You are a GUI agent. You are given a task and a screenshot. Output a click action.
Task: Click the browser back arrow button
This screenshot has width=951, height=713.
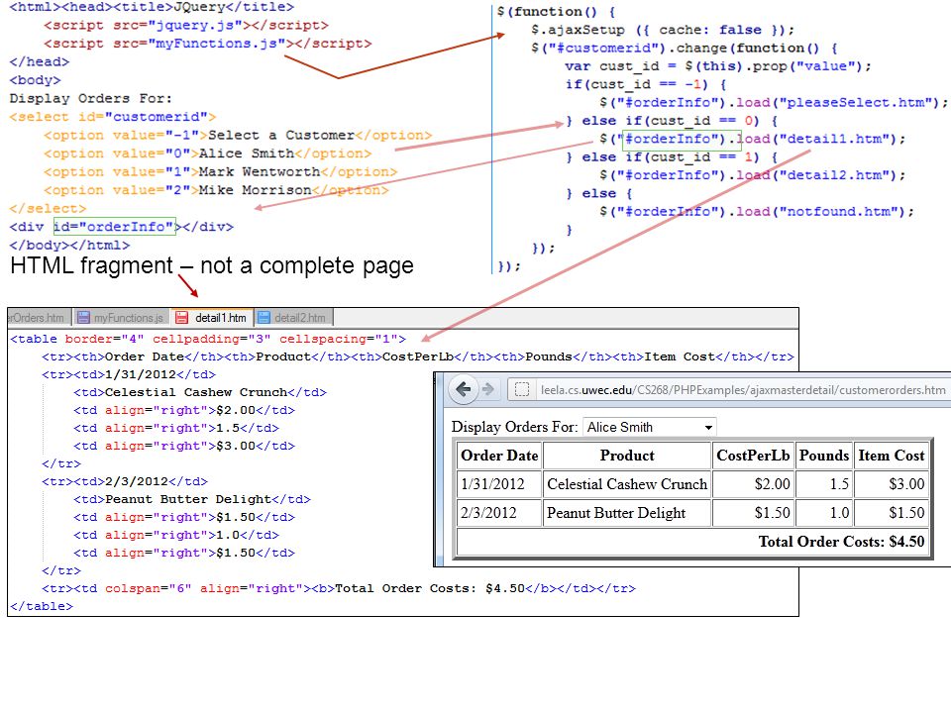coord(464,389)
